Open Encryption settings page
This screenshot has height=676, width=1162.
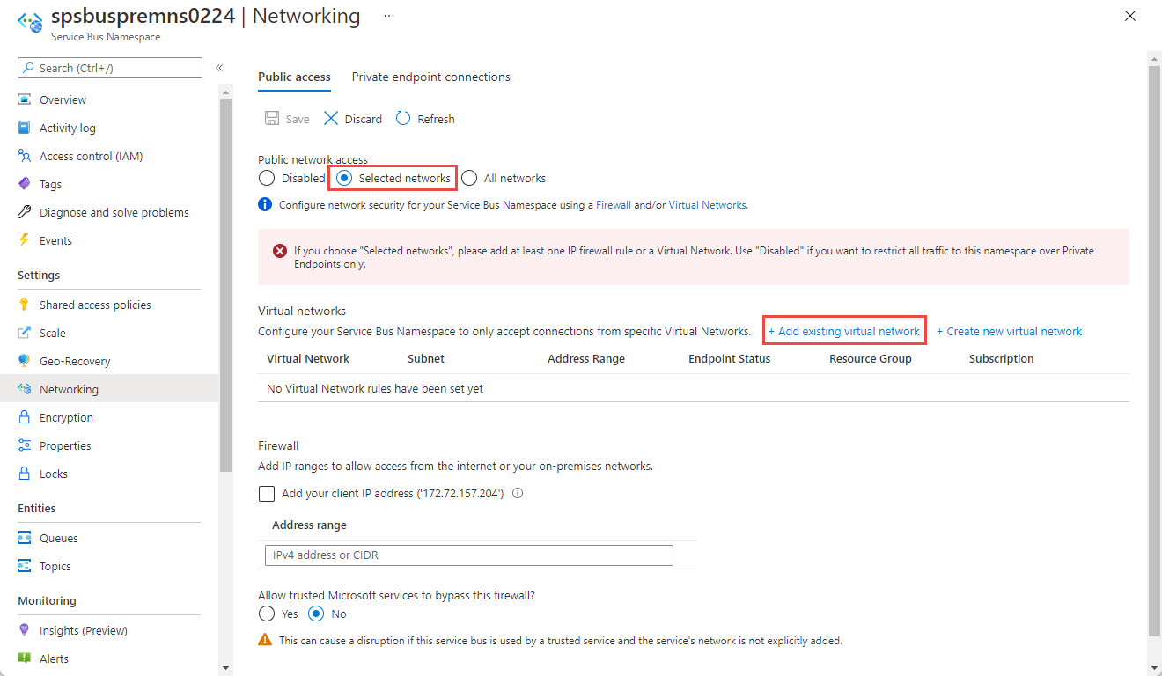pyautogui.click(x=66, y=417)
